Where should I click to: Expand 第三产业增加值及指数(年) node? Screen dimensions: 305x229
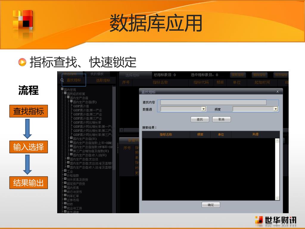[x=71, y=150]
